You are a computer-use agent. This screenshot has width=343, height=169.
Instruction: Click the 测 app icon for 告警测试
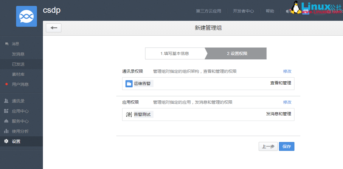129,114
